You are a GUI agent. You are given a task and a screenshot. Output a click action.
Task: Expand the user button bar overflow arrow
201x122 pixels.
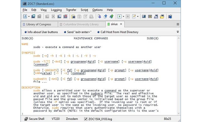point(178,32)
